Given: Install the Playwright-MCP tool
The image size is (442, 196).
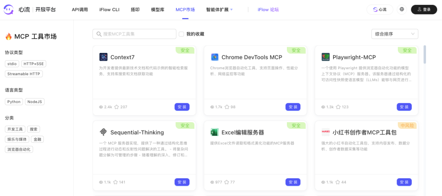Looking at the screenshot, I should (404, 107).
